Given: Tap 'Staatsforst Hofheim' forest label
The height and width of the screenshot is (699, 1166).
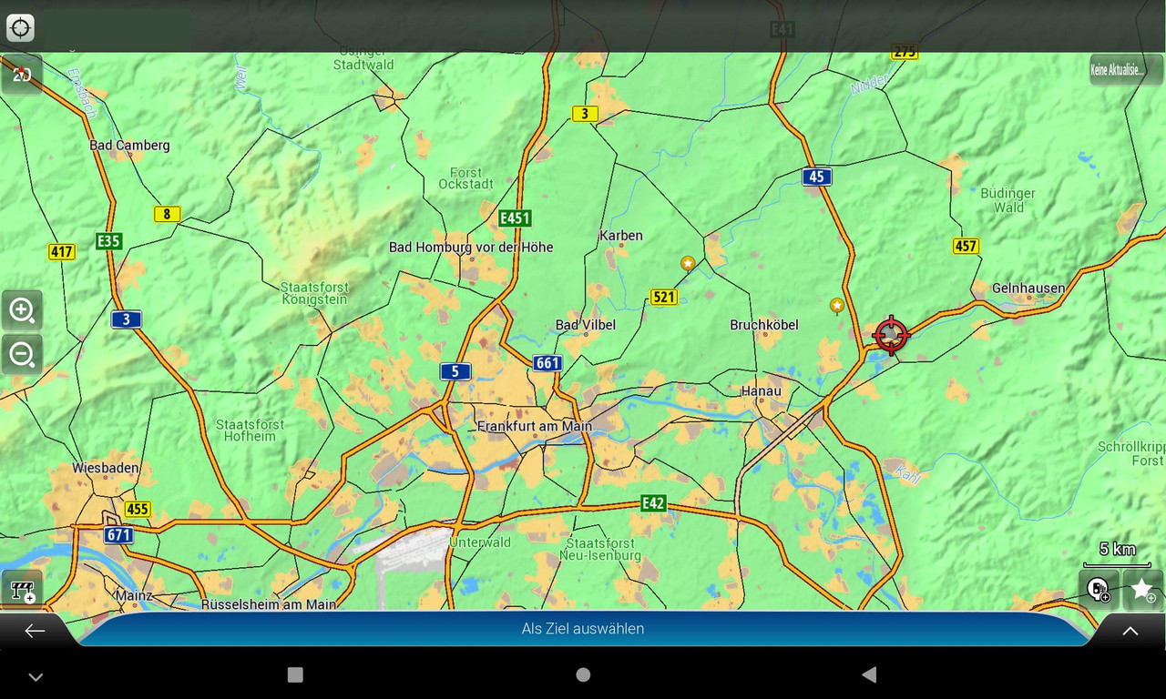Looking at the screenshot, I should pos(251,431).
